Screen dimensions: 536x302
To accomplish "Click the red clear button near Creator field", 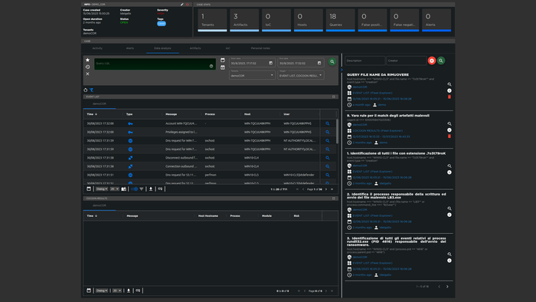I will pos(432,61).
